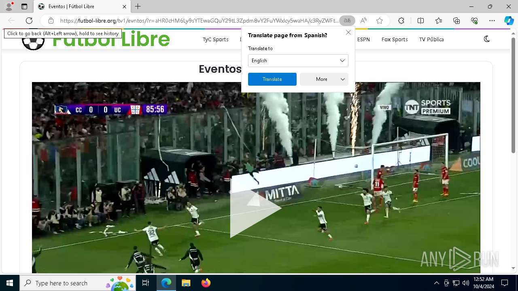This screenshot has height=291, width=518.
Task: Select the Eventos | Fútbol Libre tab
Action: point(82,6)
